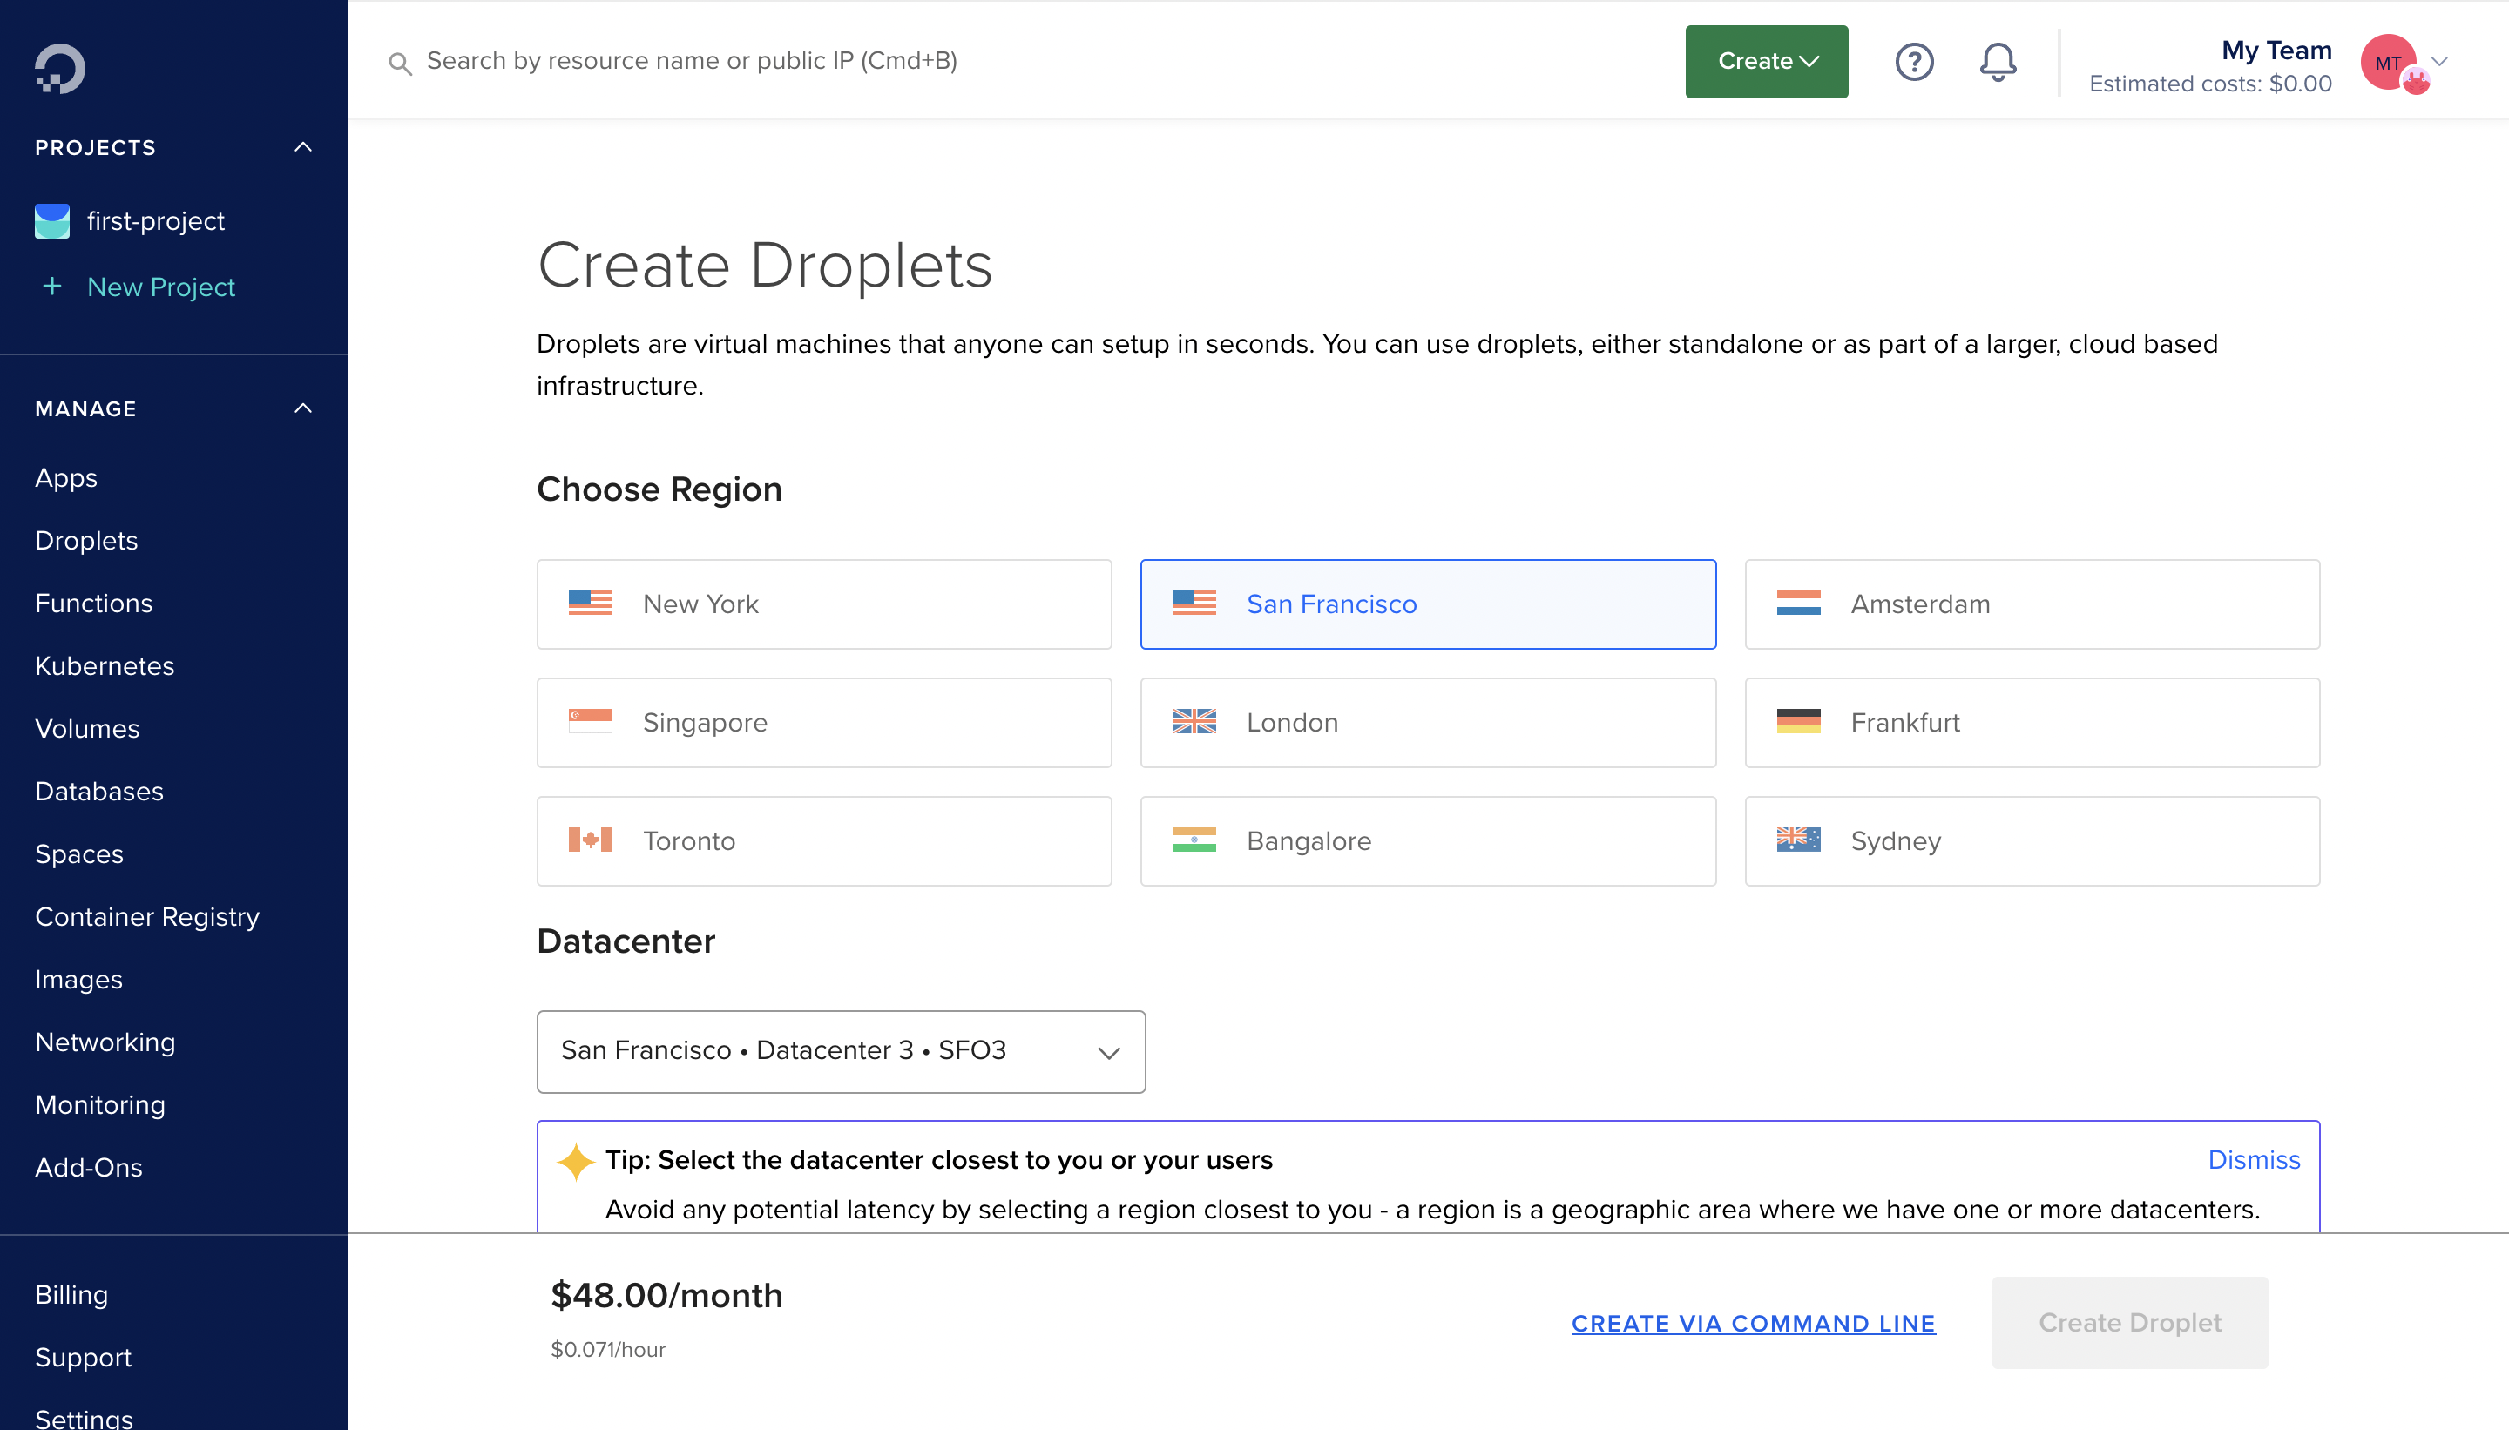The image size is (2509, 1430).
Task: Click the search magnifier icon
Action: click(x=400, y=64)
